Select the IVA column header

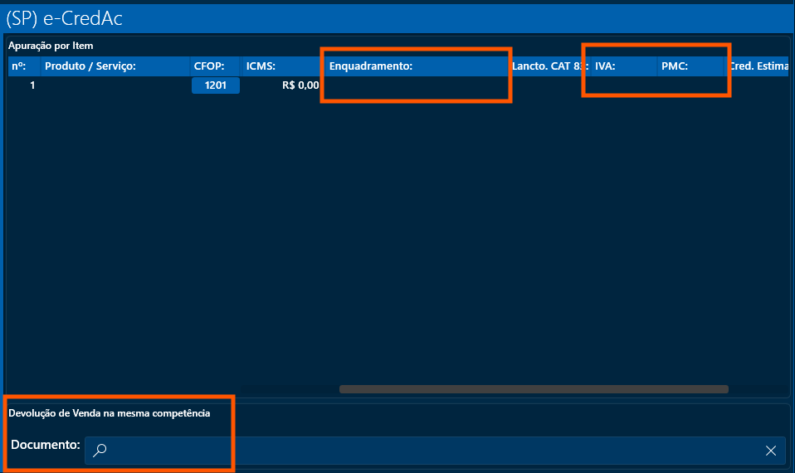click(x=605, y=66)
